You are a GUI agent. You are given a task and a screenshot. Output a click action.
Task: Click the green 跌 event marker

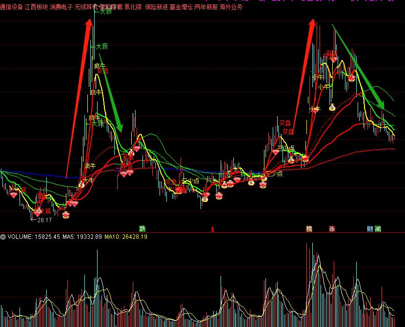click(x=142, y=229)
